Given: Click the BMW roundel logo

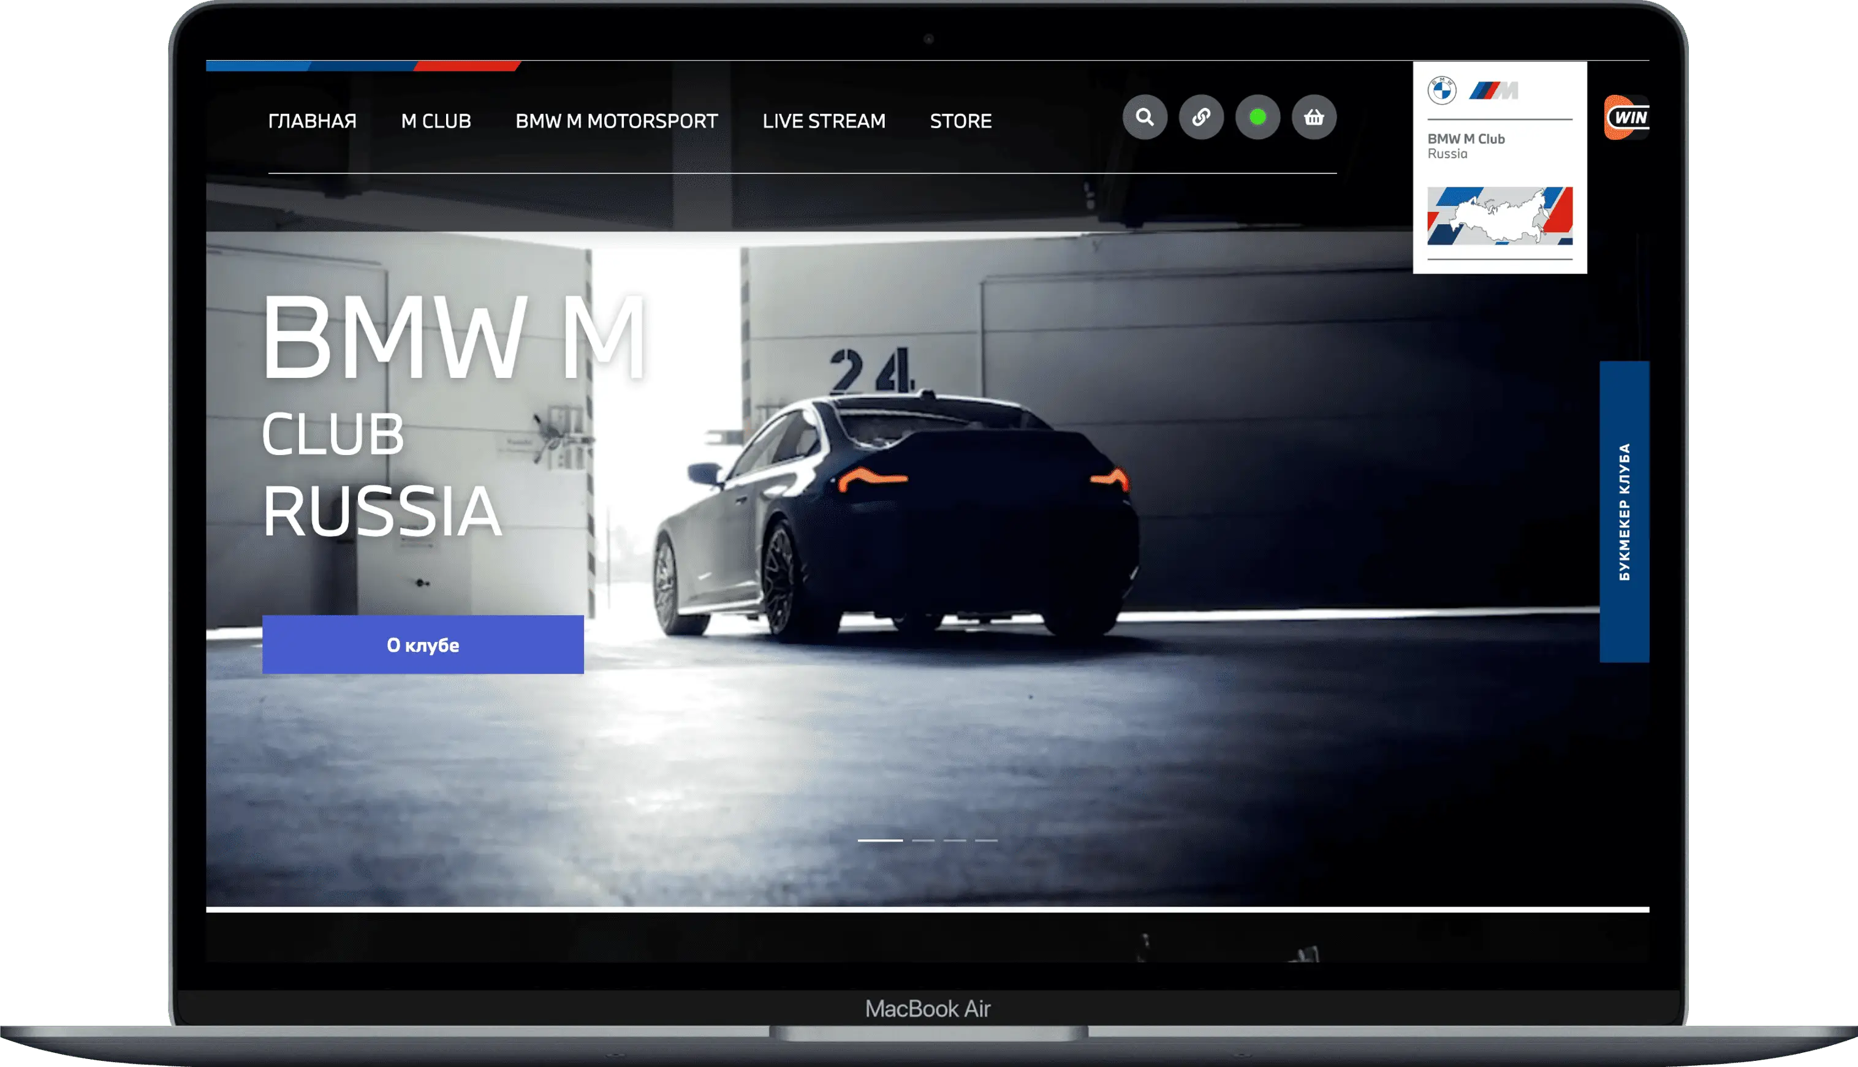Looking at the screenshot, I should click(1442, 90).
